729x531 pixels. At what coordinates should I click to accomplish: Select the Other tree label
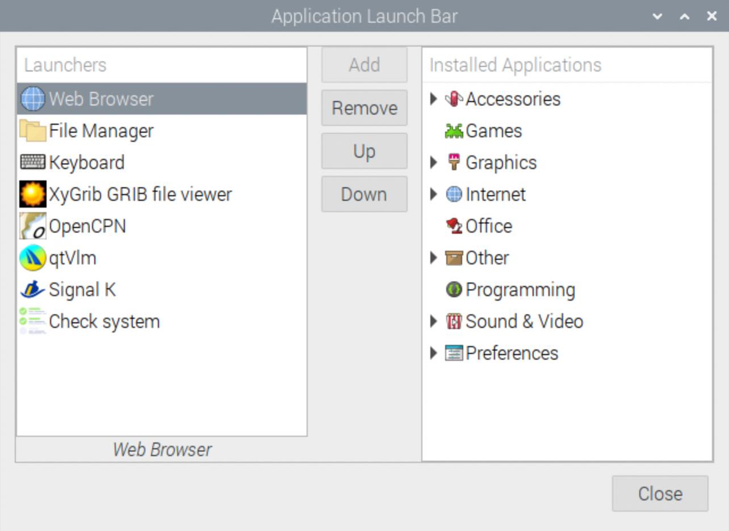tap(488, 258)
